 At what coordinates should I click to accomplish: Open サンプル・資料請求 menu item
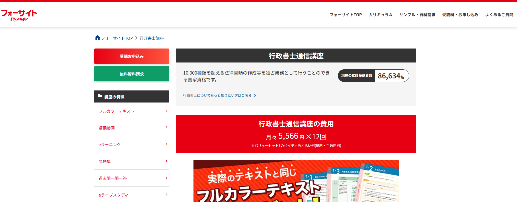tap(417, 15)
